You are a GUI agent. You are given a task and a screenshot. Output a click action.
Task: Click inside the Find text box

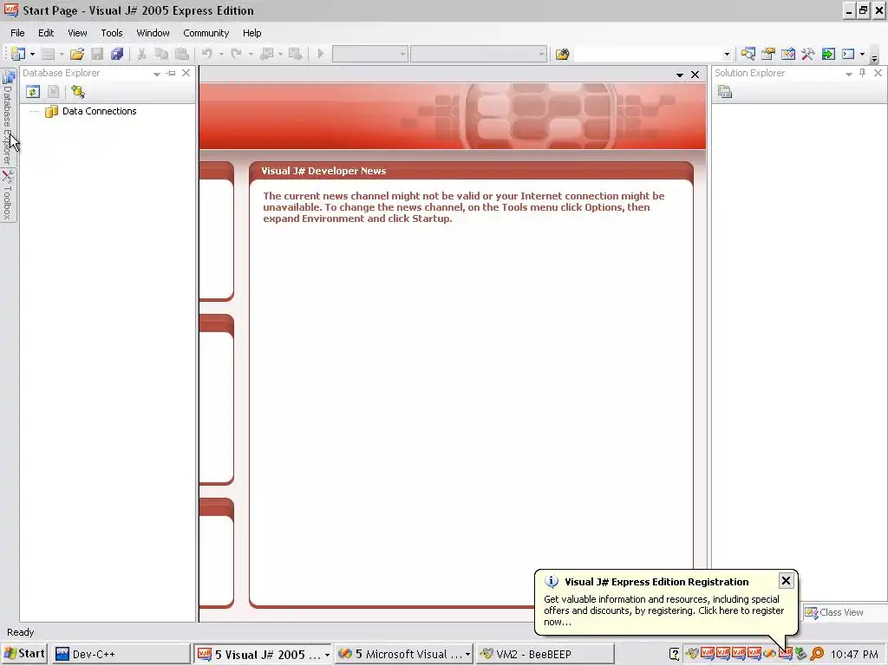point(648,55)
